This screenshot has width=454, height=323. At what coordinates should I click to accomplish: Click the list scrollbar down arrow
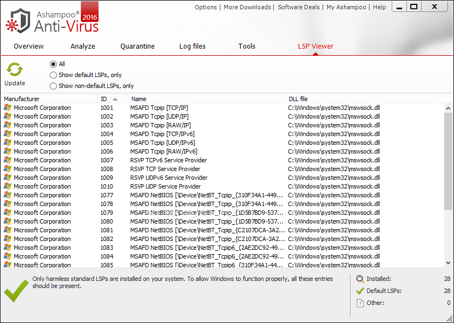(448, 263)
